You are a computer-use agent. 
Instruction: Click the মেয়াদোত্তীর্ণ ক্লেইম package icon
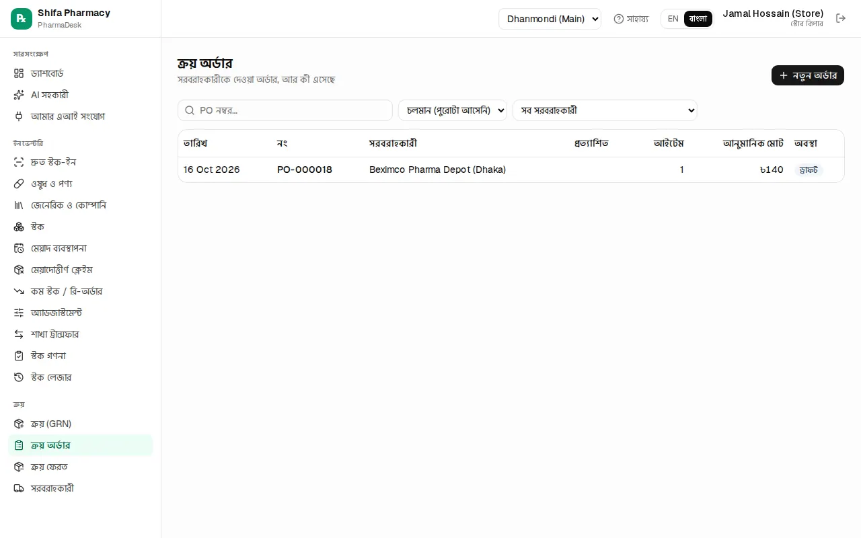click(19, 270)
